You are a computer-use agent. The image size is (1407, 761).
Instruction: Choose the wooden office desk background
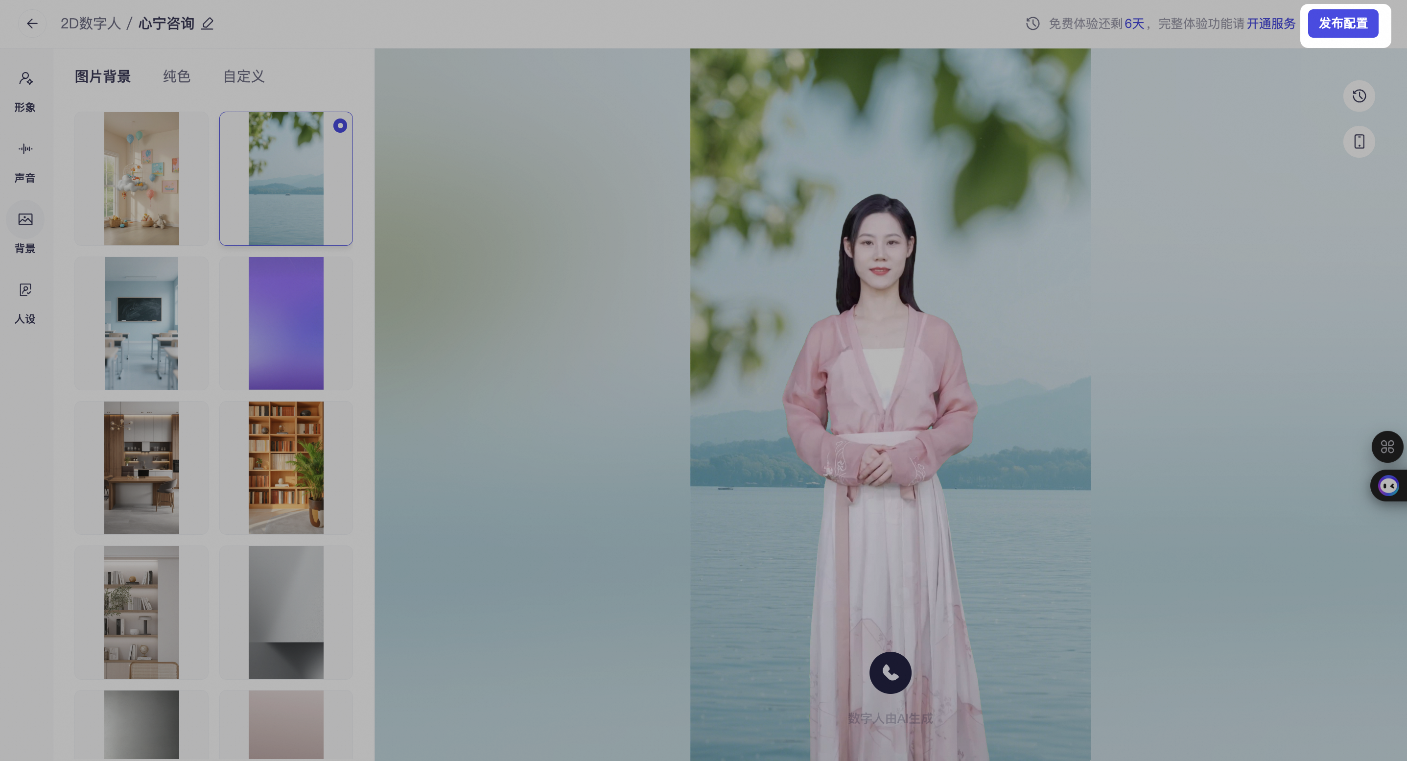click(141, 468)
